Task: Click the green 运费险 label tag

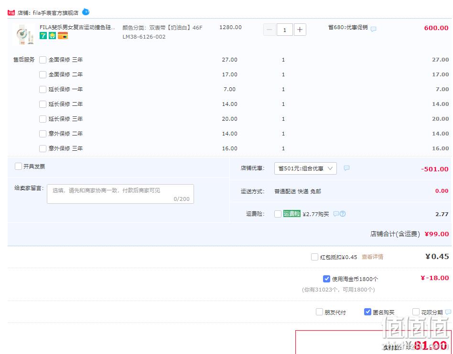Action: (292, 213)
